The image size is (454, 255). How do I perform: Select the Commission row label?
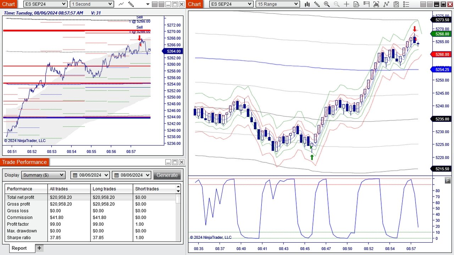pyautogui.click(x=20, y=217)
